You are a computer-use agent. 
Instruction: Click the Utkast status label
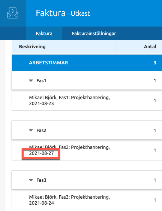[80, 13]
